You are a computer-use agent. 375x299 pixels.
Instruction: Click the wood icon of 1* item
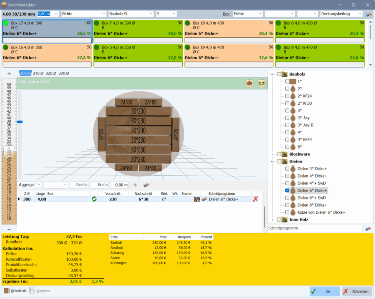[x=293, y=81]
